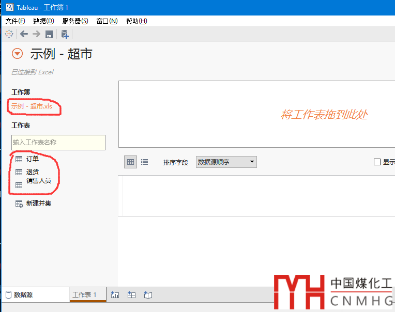Open the 帮助(H) menu
Image resolution: width=395 pixels, height=312 pixels.
pos(136,21)
